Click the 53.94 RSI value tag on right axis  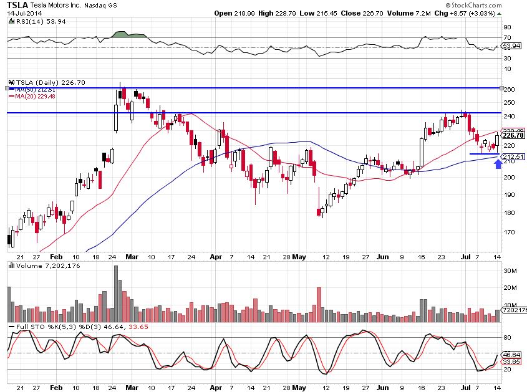tap(511, 46)
